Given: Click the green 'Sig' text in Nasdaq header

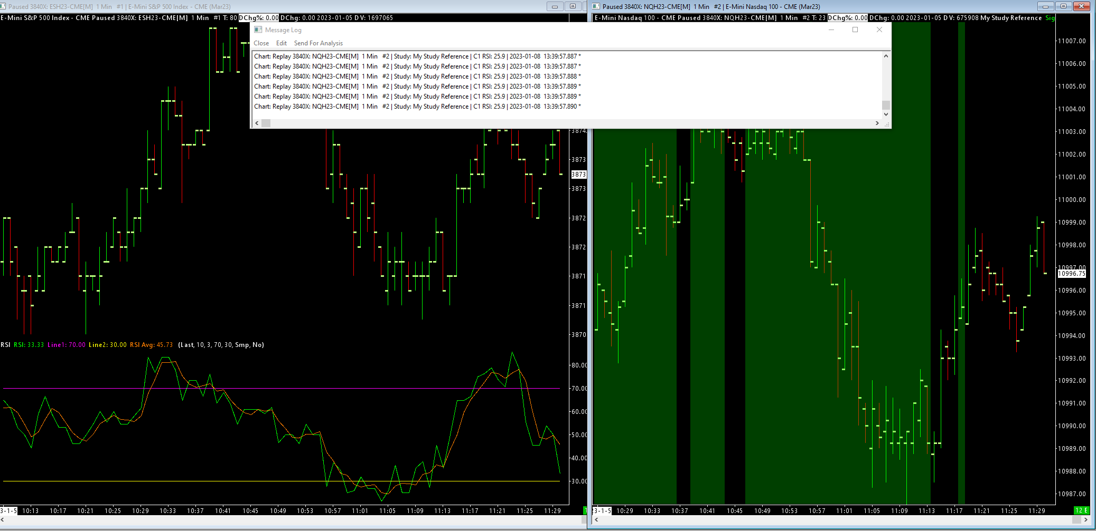Looking at the screenshot, I should click(1050, 18).
